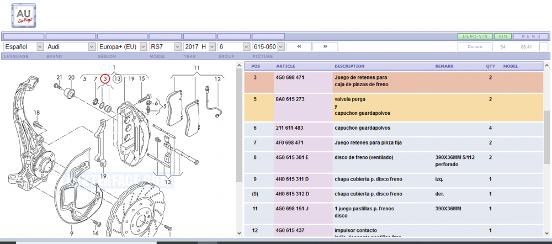Image resolution: width=552 pixels, height=244 pixels.
Task: Click part number 9 in the diagram
Action: coord(71,233)
